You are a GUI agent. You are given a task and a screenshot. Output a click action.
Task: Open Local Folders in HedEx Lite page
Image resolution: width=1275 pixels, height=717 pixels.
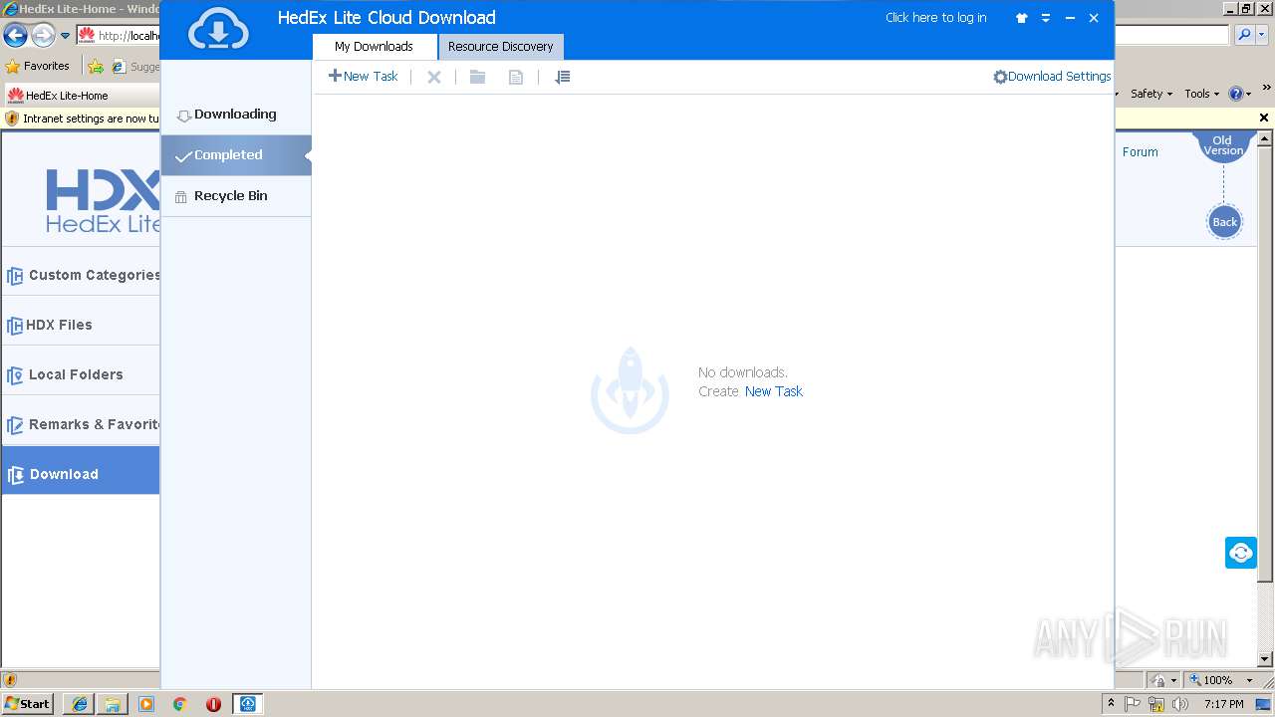click(x=81, y=374)
